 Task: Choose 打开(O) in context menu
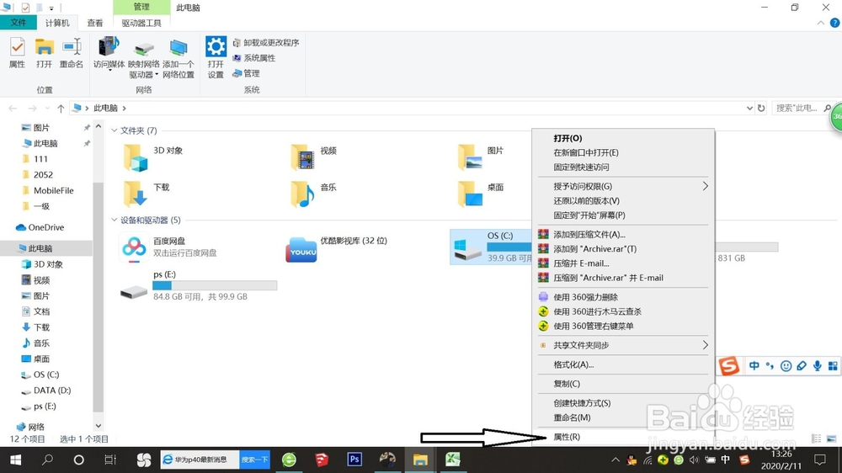[x=623, y=138]
